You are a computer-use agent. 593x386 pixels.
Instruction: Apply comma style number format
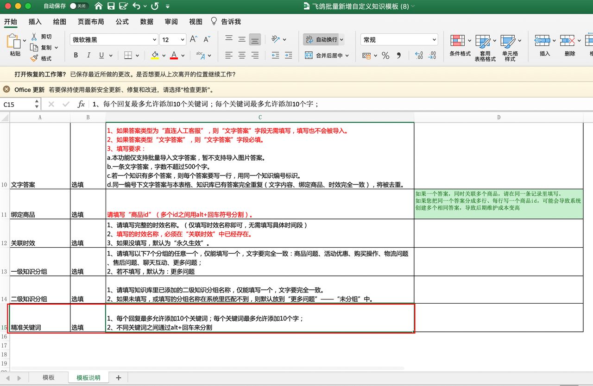398,56
